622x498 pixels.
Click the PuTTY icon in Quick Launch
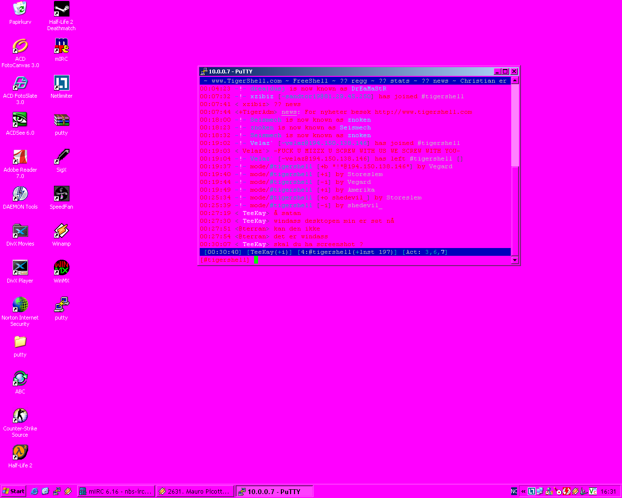click(x=57, y=491)
